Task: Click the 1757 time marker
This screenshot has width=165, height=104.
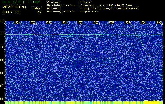Action: [x=111, y=23]
